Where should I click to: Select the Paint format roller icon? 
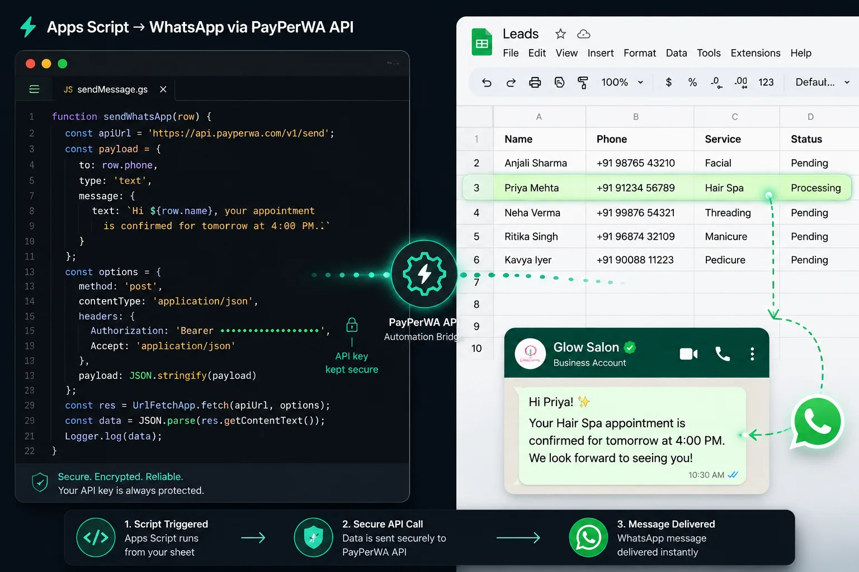point(583,83)
